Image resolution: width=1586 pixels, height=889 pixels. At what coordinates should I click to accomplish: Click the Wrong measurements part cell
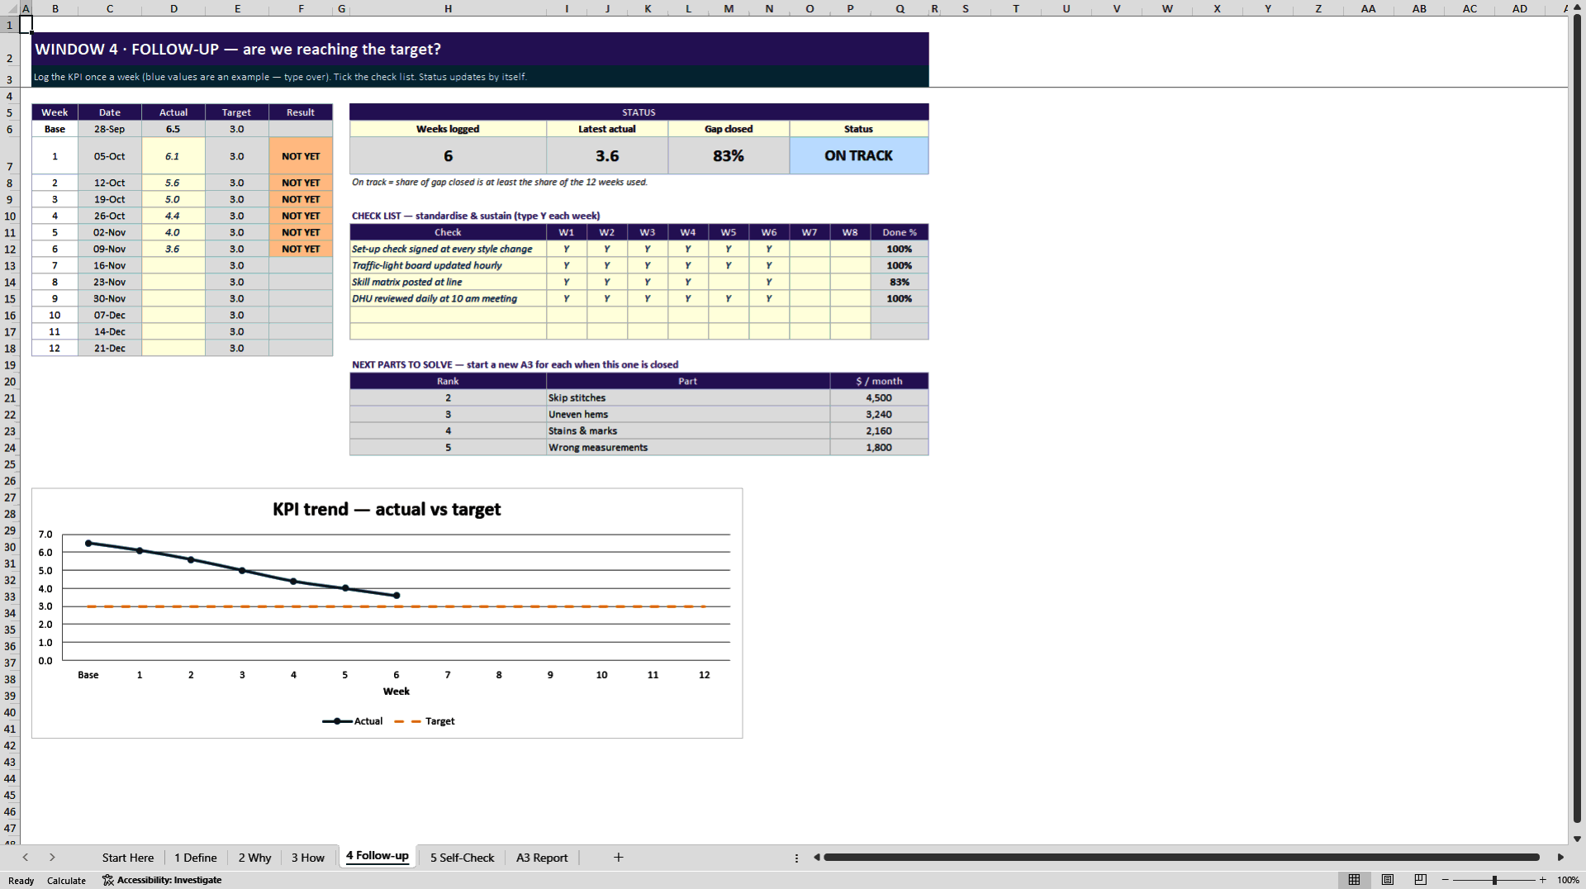point(688,447)
